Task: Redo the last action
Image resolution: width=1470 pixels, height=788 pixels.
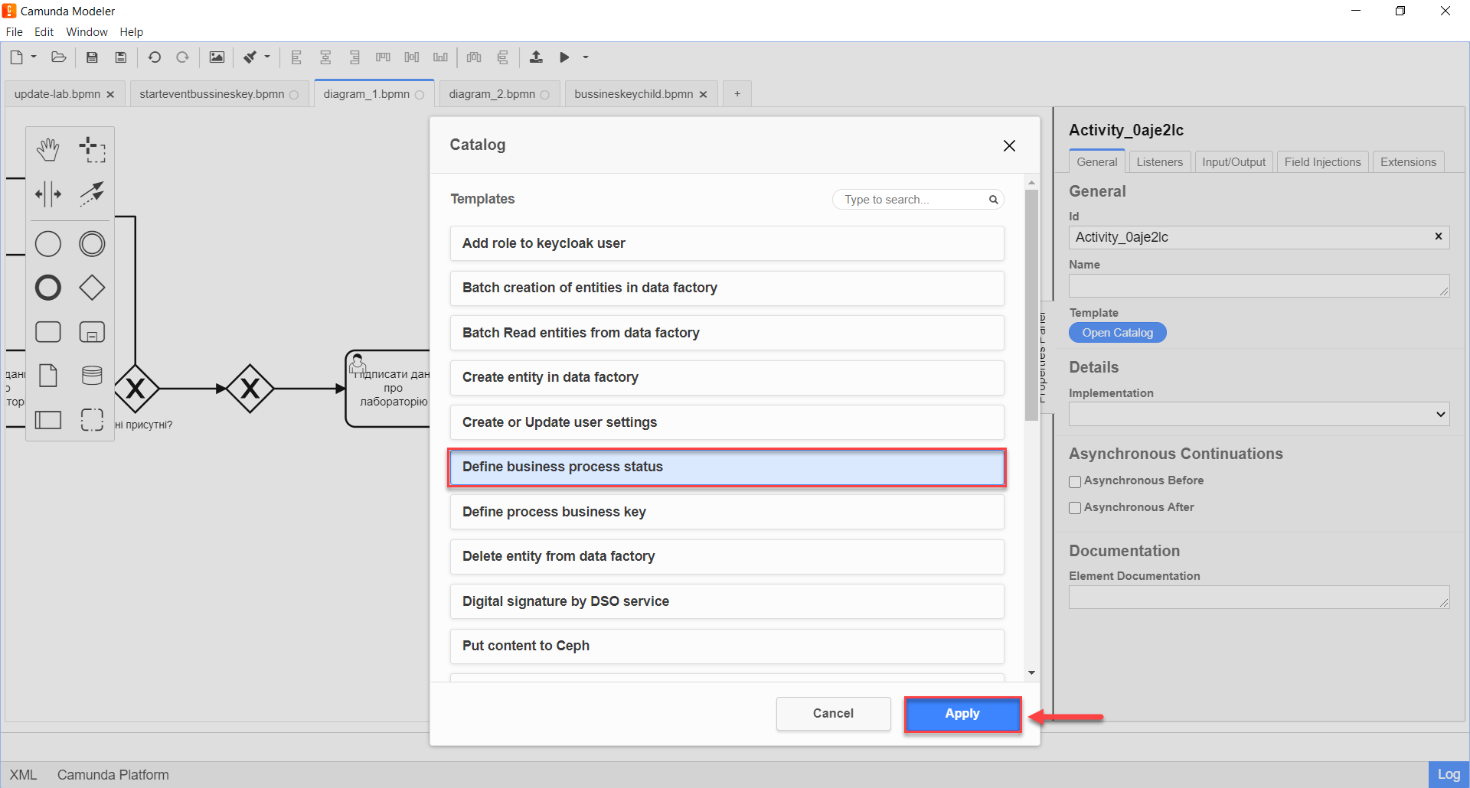Action: pyautogui.click(x=182, y=57)
